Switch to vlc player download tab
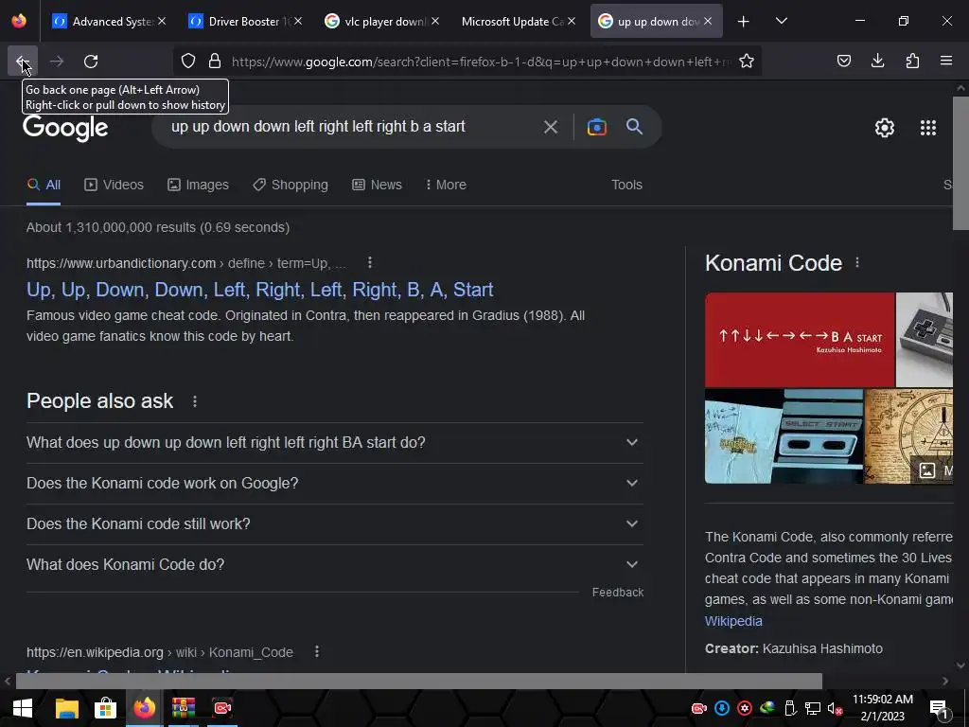 pyautogui.click(x=380, y=22)
